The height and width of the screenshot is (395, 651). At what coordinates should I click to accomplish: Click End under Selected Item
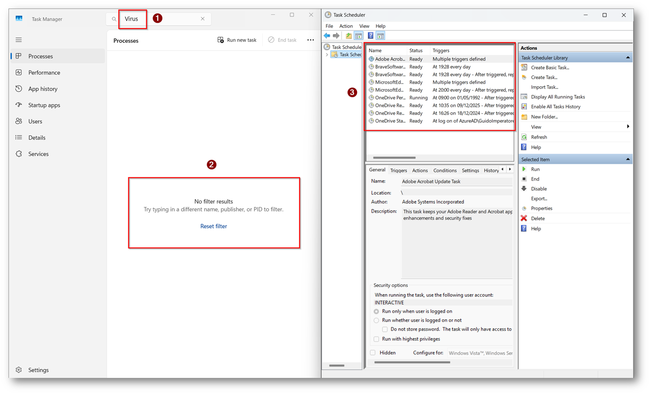click(535, 179)
